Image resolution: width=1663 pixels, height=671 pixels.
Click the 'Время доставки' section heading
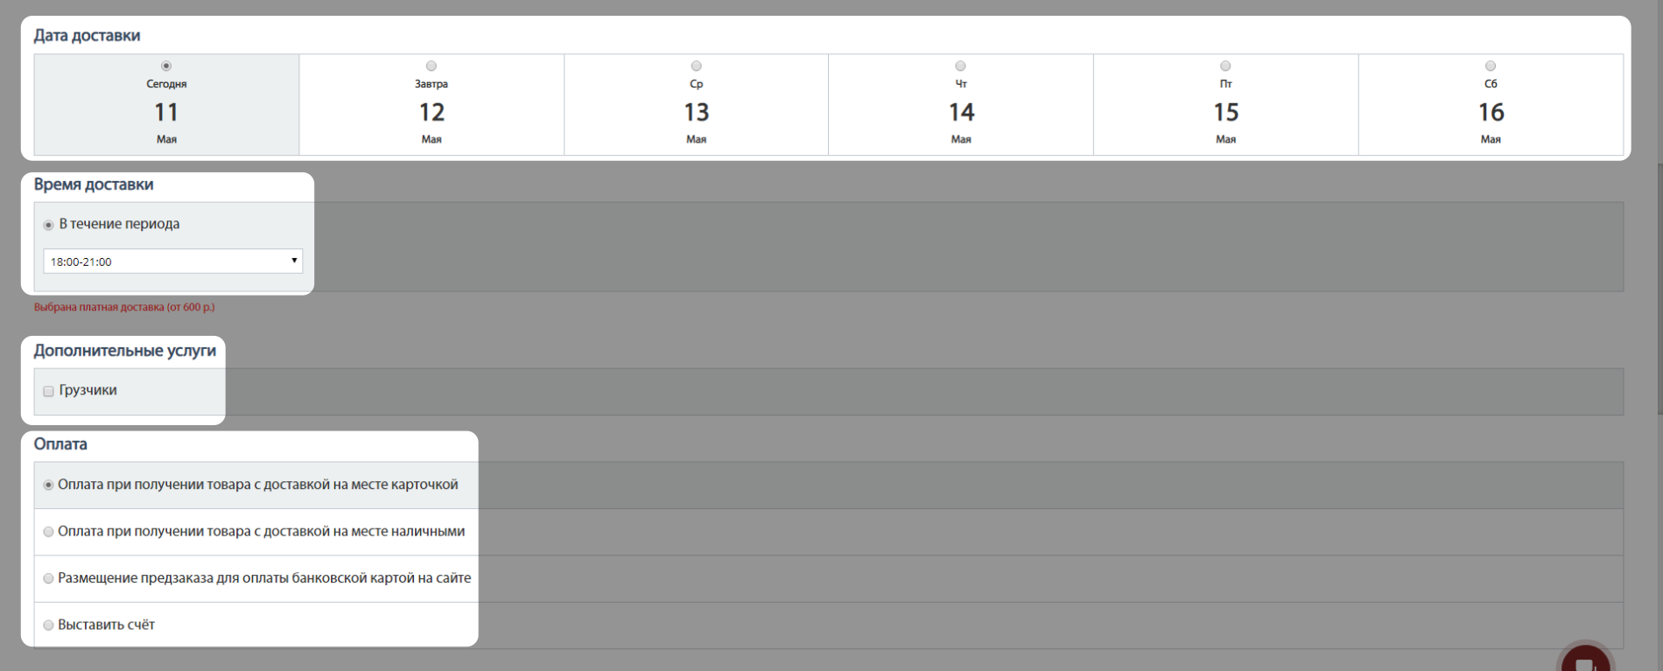point(94,185)
